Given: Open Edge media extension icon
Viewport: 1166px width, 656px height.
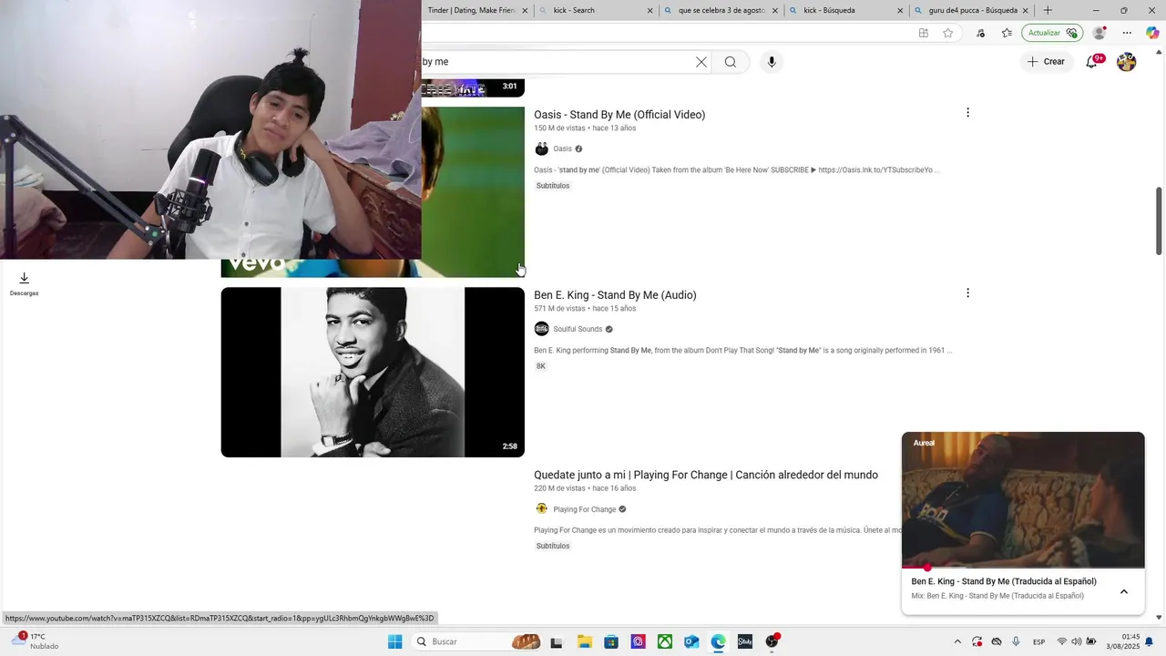Looking at the screenshot, I should pyautogui.click(x=980, y=33).
